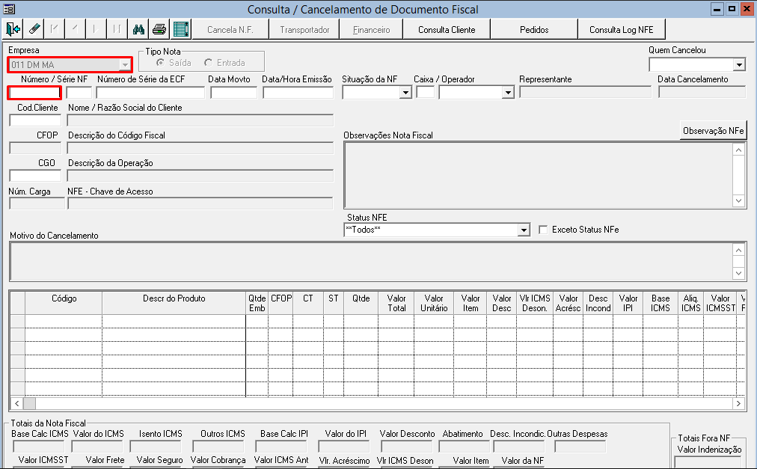The height and width of the screenshot is (469, 757).
Task: Click down arrow of Motivo do Cancelamento scrollbar
Action: click(x=738, y=273)
